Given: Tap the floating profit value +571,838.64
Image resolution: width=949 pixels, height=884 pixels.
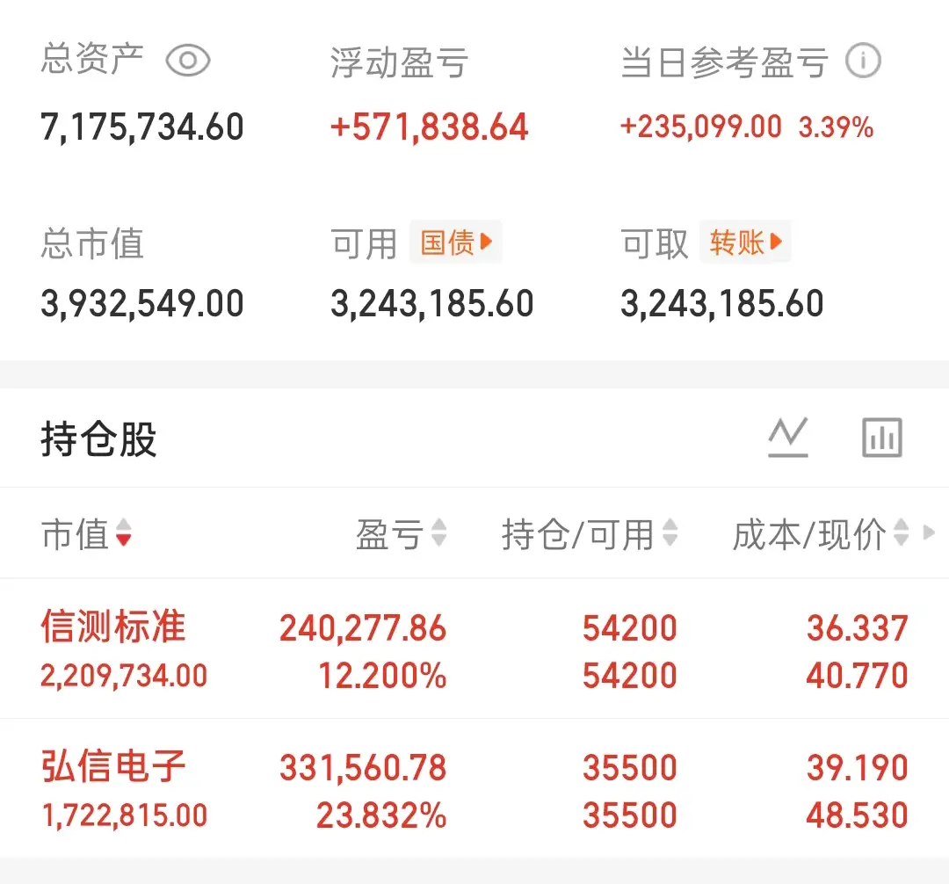Looking at the screenshot, I should tap(429, 127).
